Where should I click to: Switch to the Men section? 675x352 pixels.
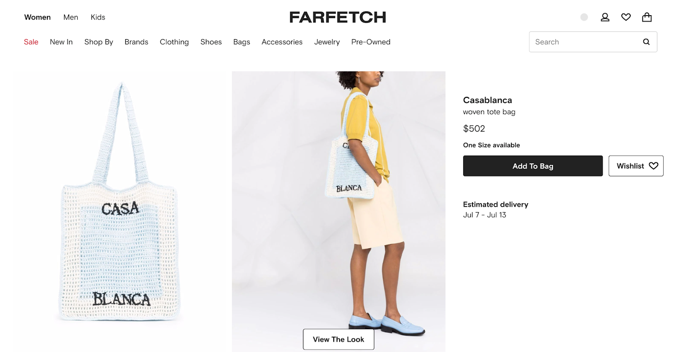(x=71, y=17)
